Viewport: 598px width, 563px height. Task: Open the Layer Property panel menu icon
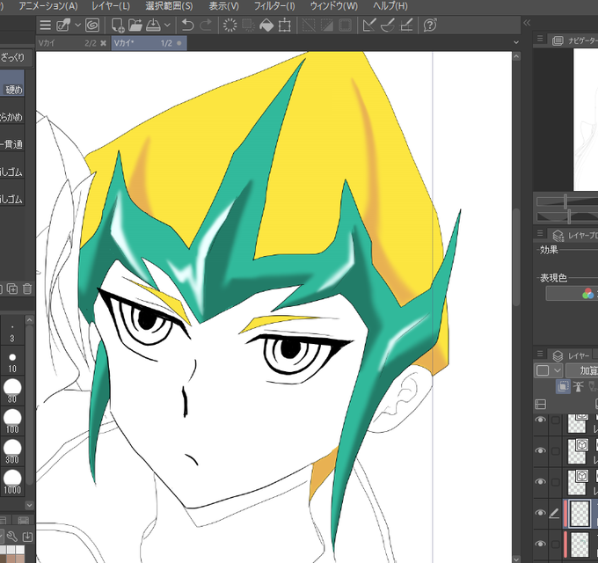pyautogui.click(x=540, y=232)
